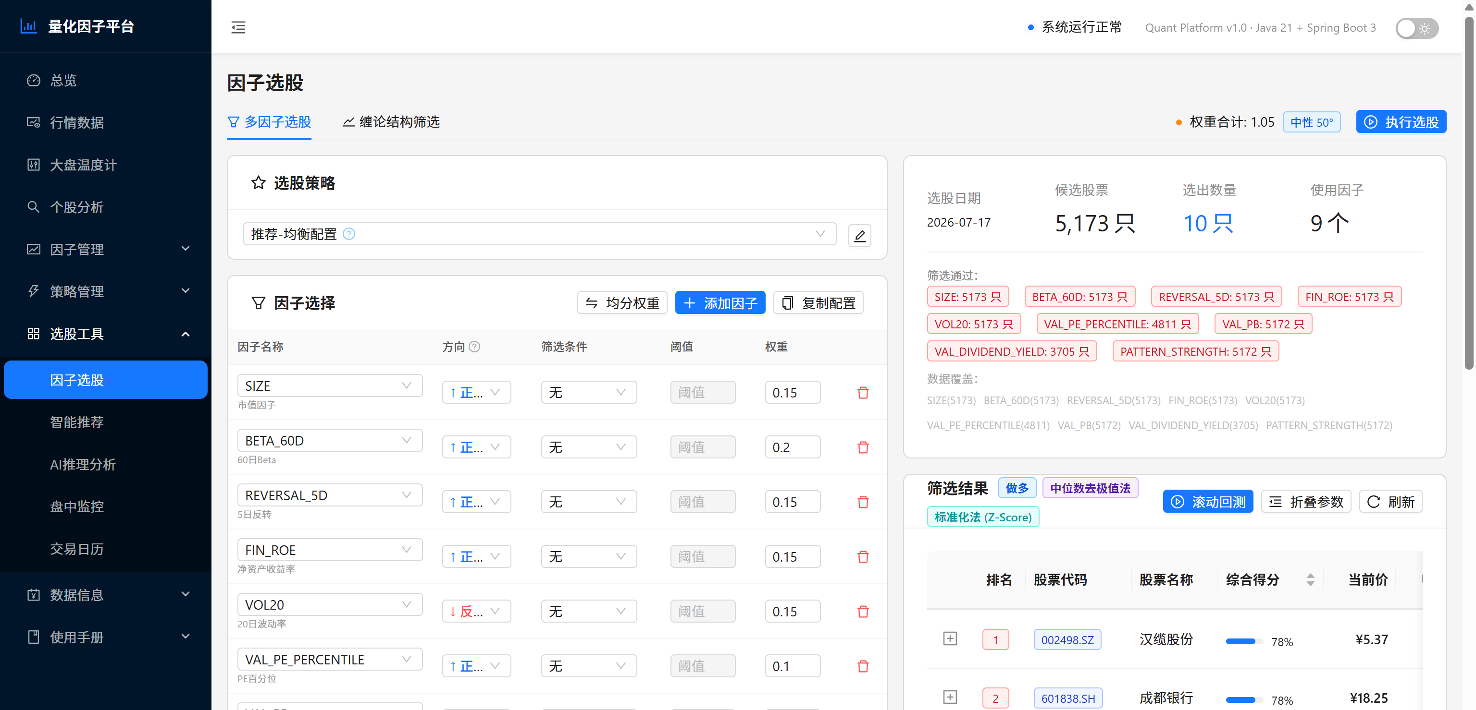Delete the FIN_ROE factor row
Viewport: 1476px width, 710px height.
coord(863,557)
